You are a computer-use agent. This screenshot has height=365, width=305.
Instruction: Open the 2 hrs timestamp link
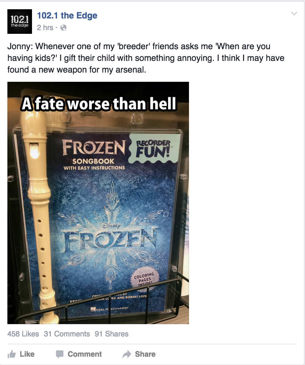point(45,28)
